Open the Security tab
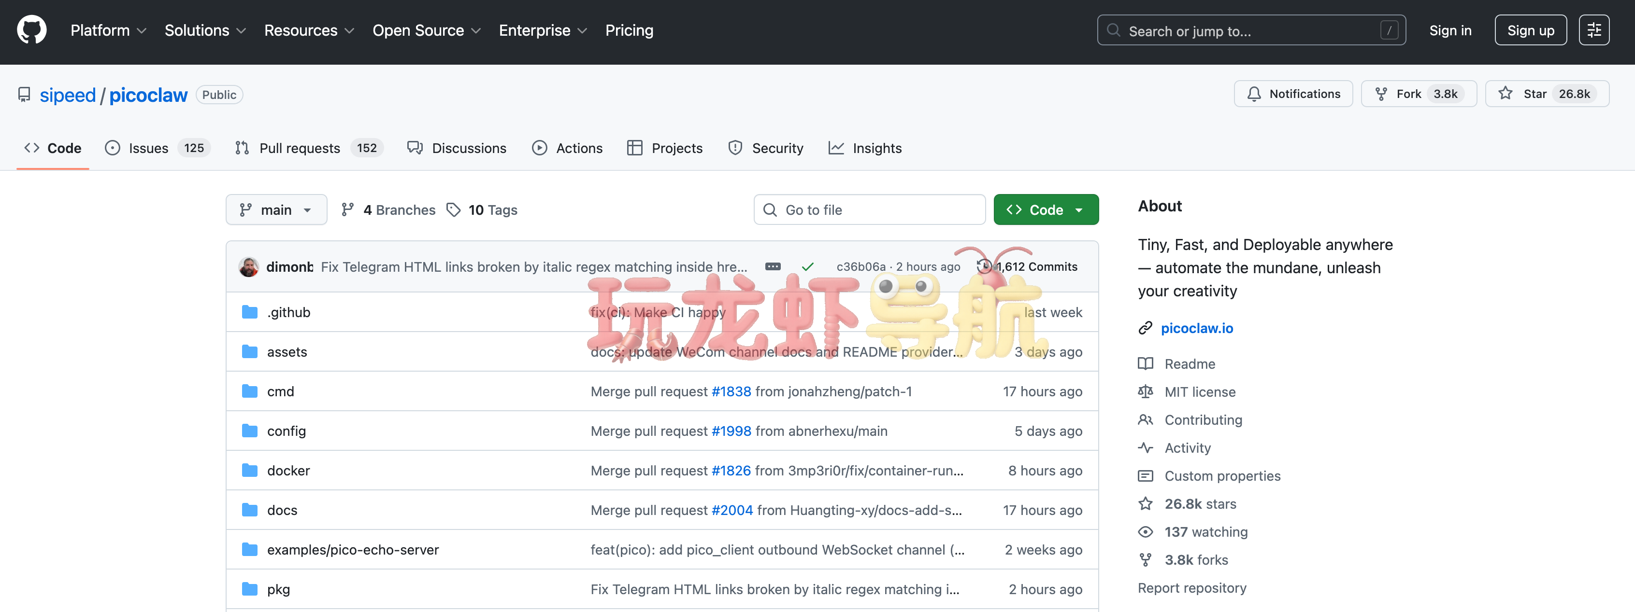This screenshot has width=1635, height=612. [x=765, y=148]
